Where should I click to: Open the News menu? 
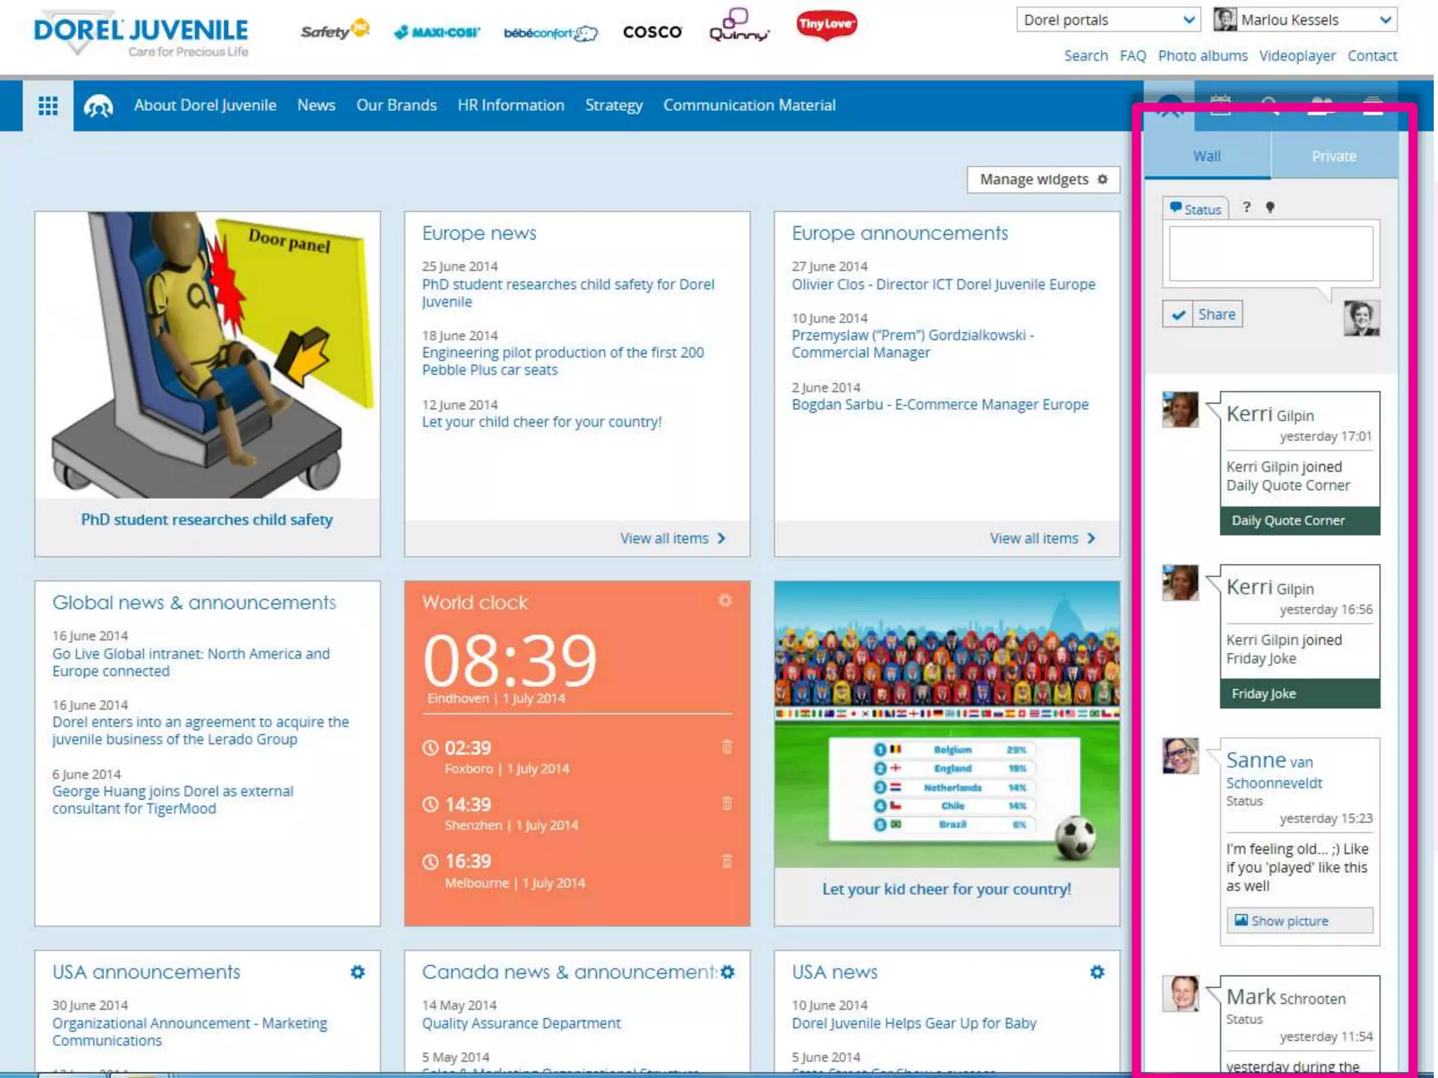click(316, 105)
